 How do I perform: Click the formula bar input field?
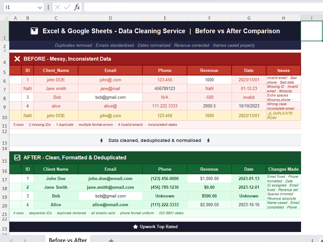[203, 7]
